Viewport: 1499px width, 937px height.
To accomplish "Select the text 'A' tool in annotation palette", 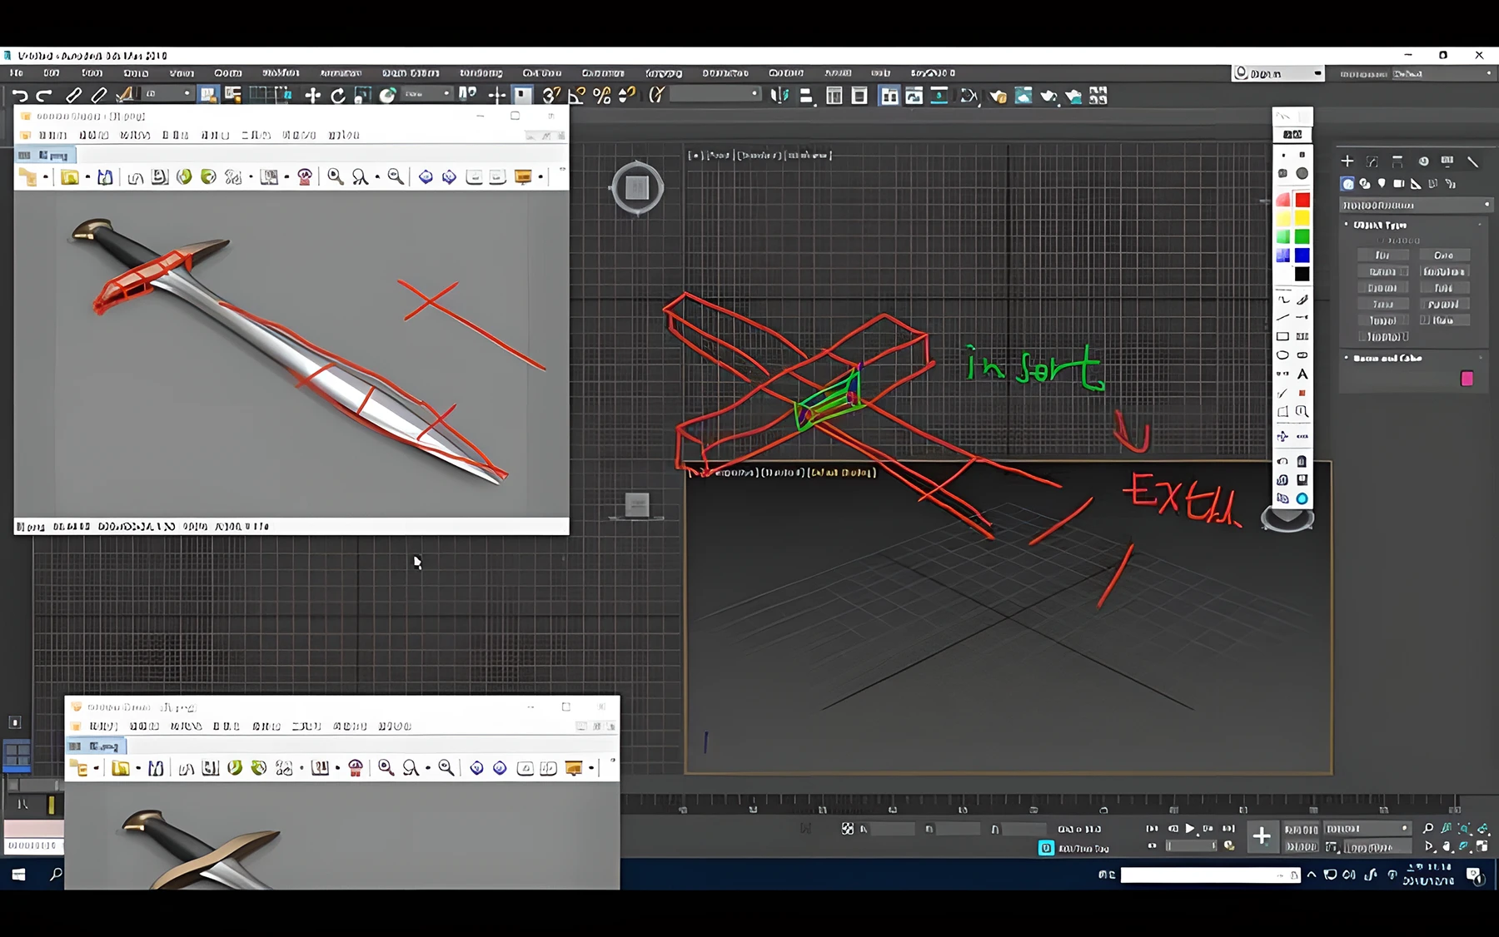I will pos(1302,374).
